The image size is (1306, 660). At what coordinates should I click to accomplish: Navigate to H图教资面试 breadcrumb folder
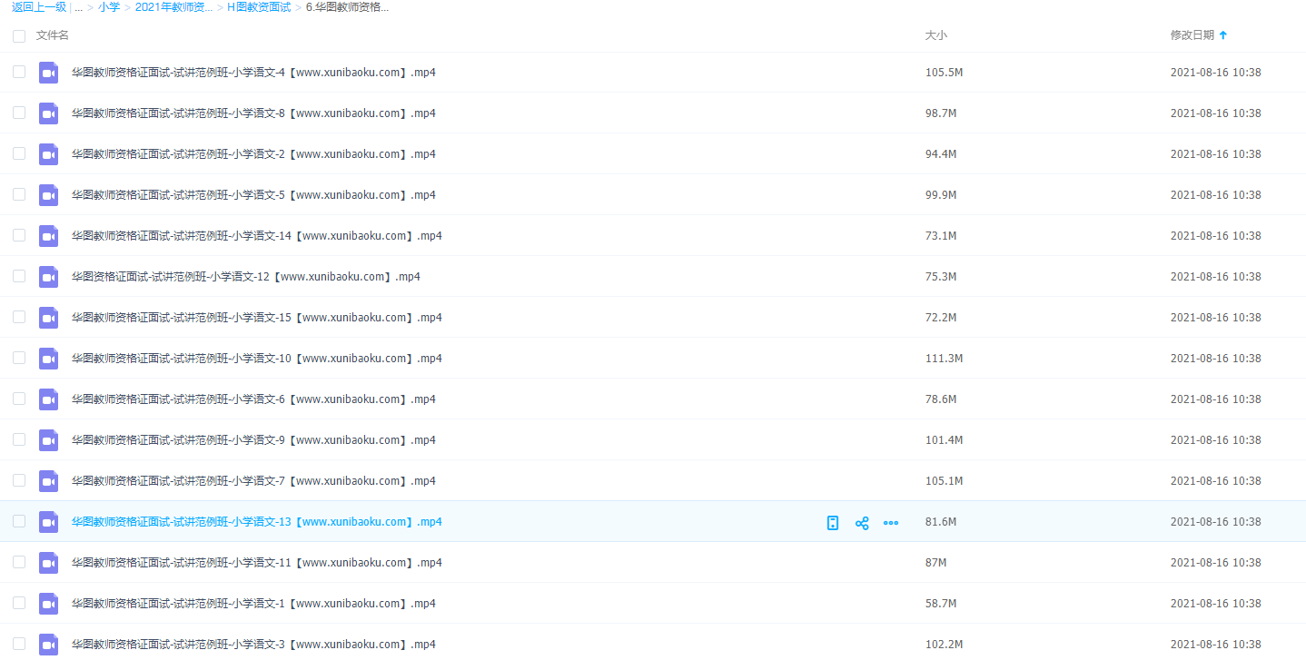tap(259, 7)
